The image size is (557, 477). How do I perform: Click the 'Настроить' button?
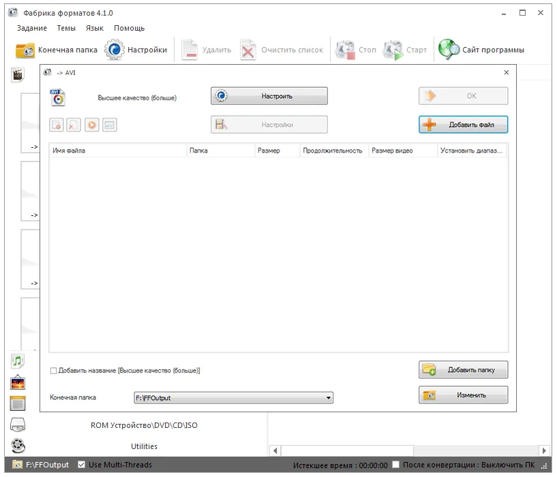[269, 96]
